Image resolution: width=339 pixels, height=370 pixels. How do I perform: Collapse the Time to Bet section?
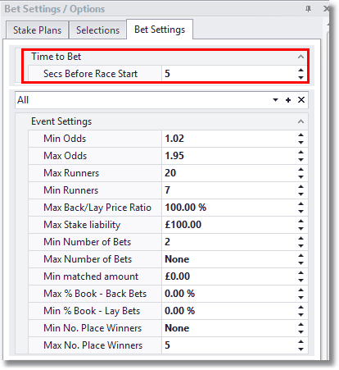pos(301,57)
